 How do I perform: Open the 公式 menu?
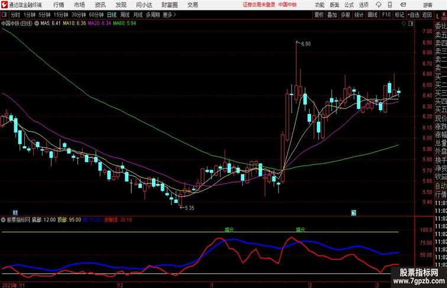(x=349, y=5)
